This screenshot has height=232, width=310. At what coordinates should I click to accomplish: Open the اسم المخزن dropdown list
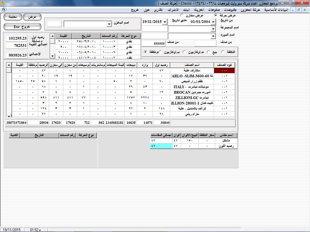pos(109,24)
